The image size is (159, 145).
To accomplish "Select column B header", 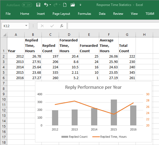I will point(33,35).
